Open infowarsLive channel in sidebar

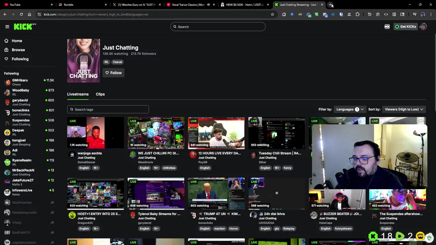(29, 192)
